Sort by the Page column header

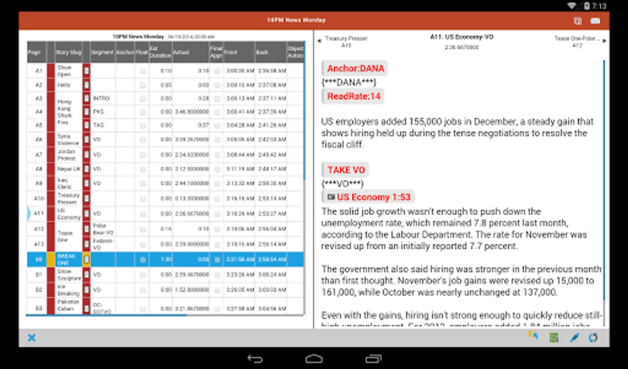[x=37, y=52]
